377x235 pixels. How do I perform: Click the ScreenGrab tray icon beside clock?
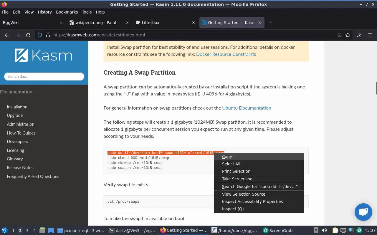point(360,231)
